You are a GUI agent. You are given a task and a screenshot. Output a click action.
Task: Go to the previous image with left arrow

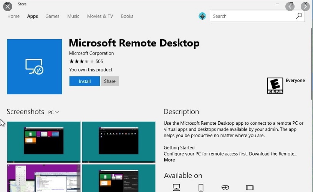coord(290,7)
